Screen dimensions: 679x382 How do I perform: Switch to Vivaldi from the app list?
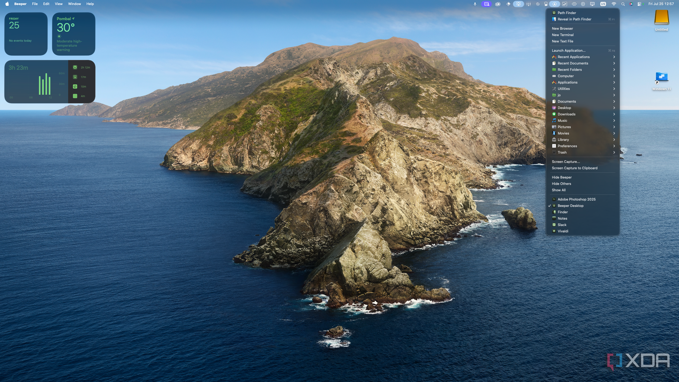point(582,231)
